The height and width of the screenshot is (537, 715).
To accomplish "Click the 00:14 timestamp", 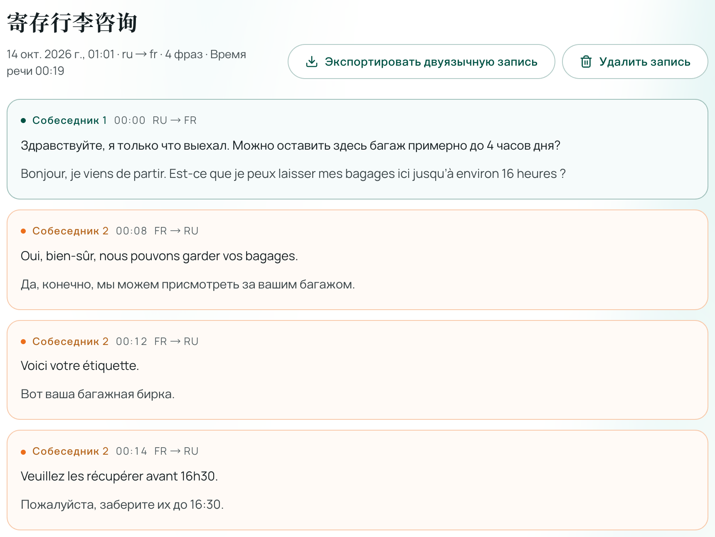I will [x=131, y=451].
